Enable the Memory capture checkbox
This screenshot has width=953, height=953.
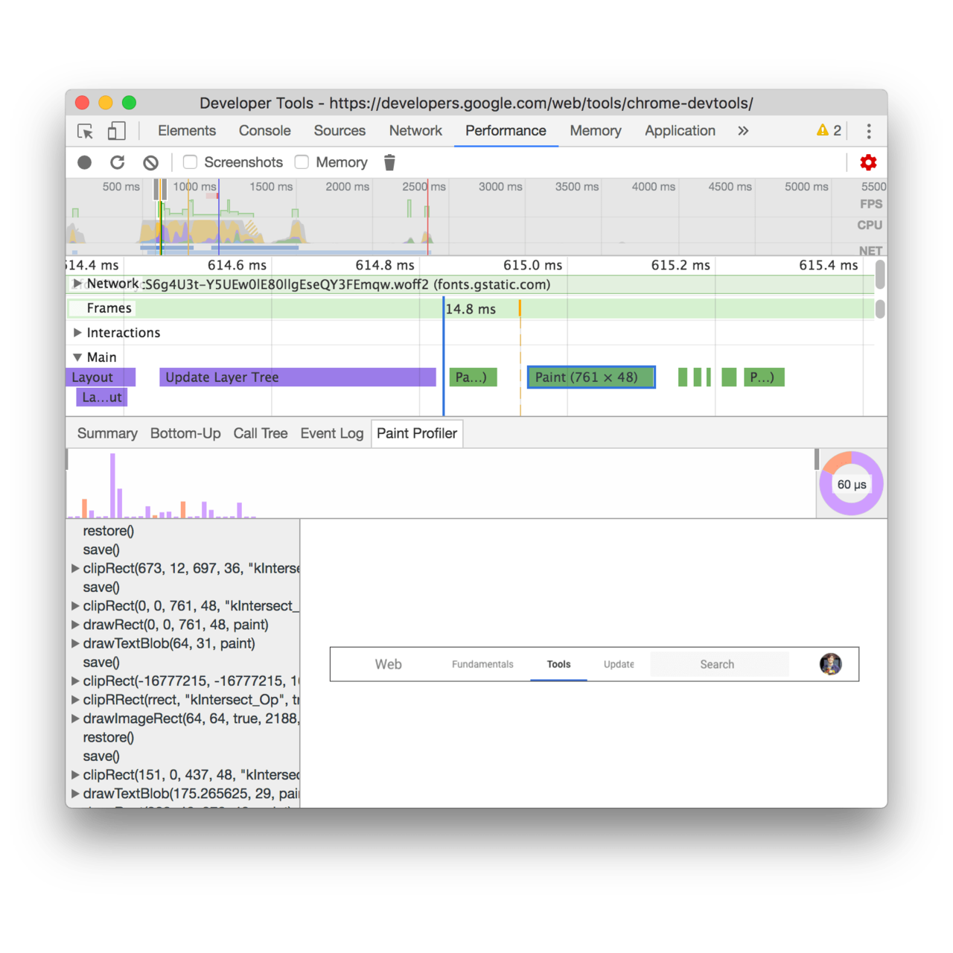[302, 162]
